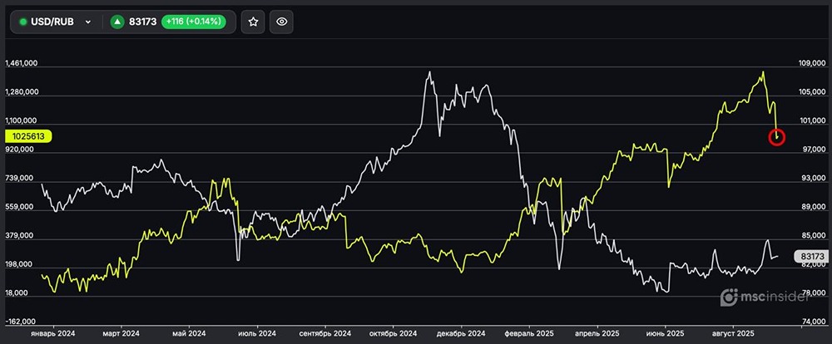Click the green status dot beside USD/RUB
Screen dimensions: 832x344
pos(22,22)
